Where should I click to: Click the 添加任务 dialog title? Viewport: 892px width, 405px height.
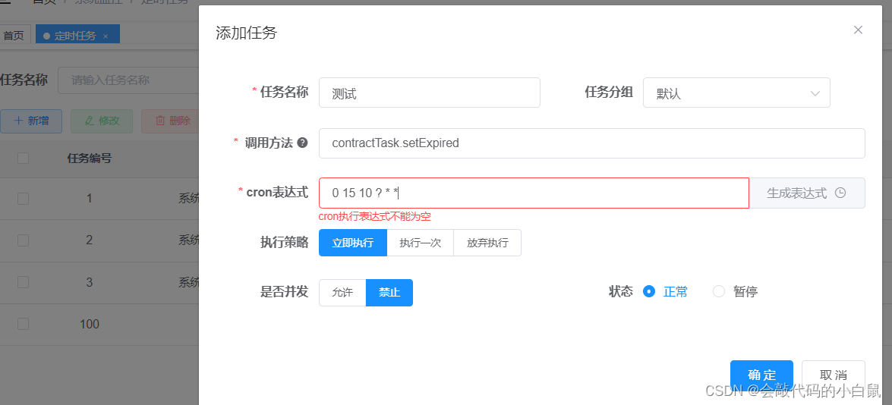[246, 33]
